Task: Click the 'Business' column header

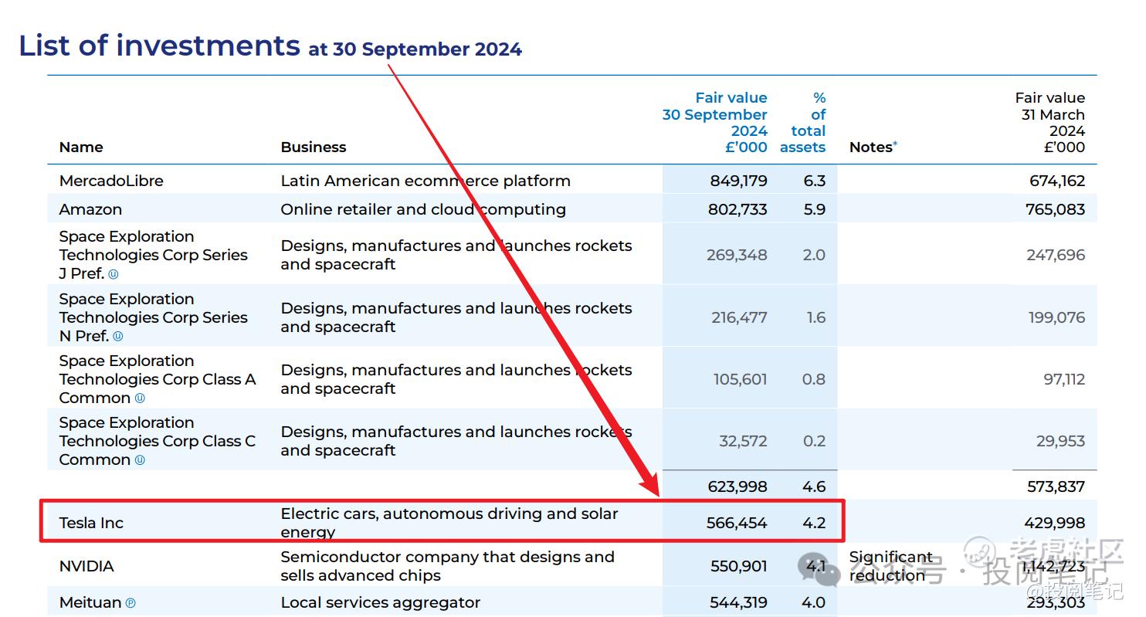Action: [x=314, y=147]
